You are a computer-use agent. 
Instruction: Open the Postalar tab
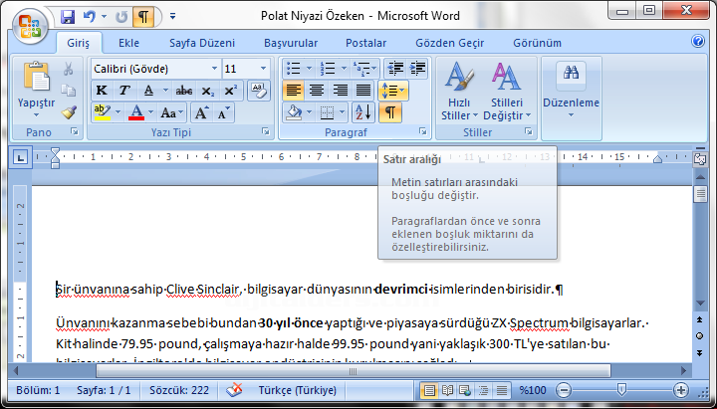(x=365, y=43)
